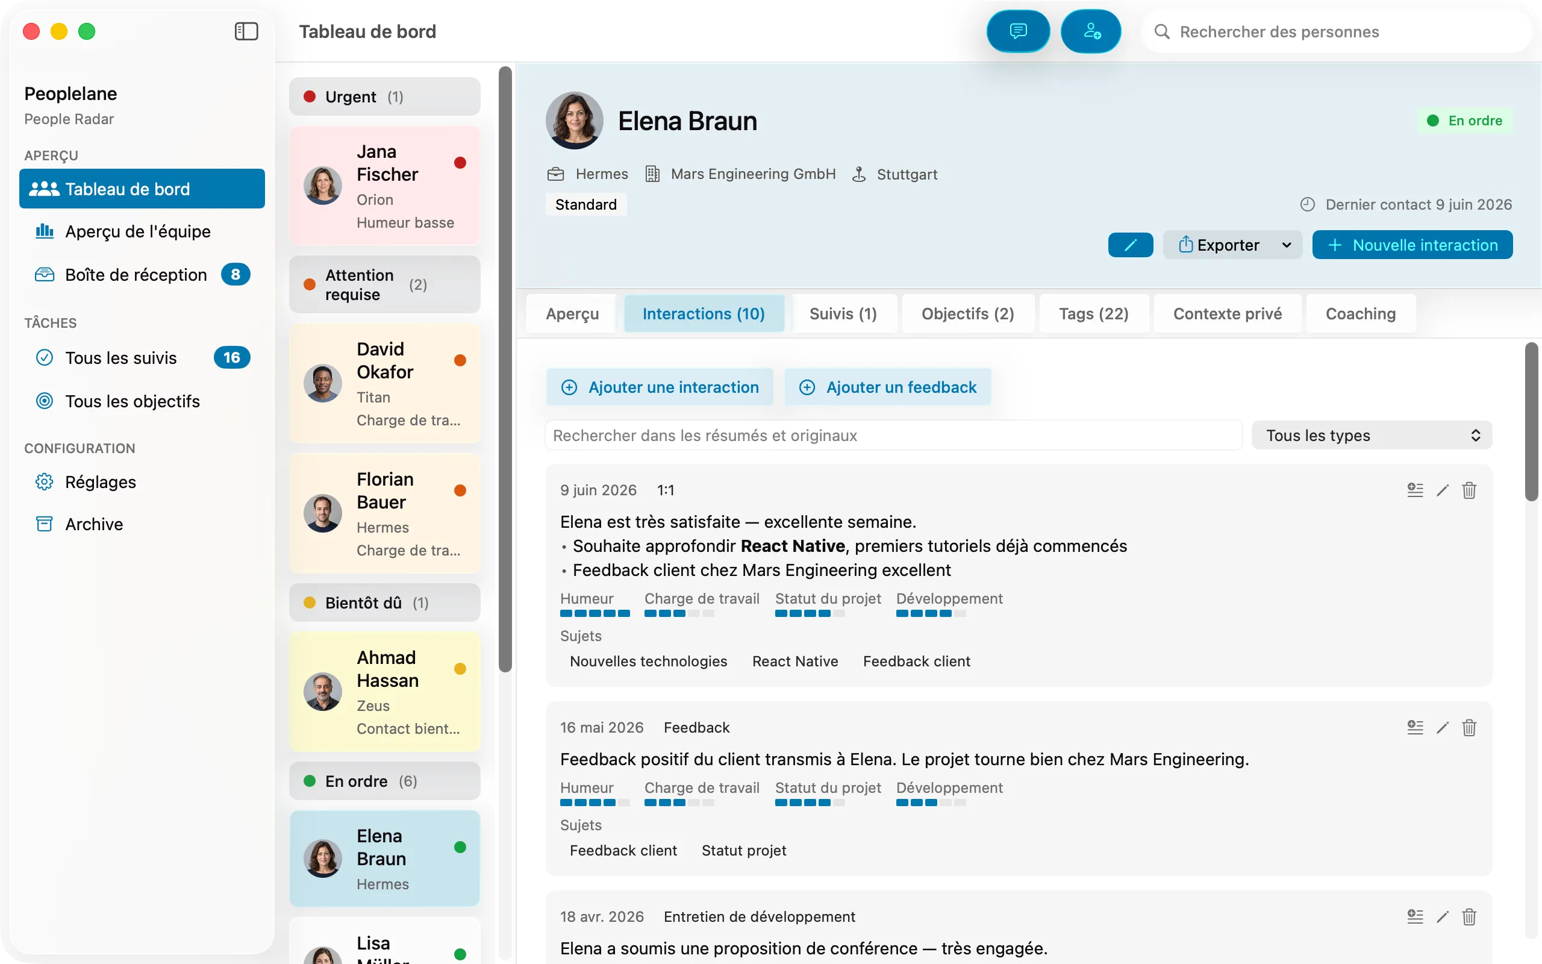Click the Rechercher des personnes field

(1335, 32)
